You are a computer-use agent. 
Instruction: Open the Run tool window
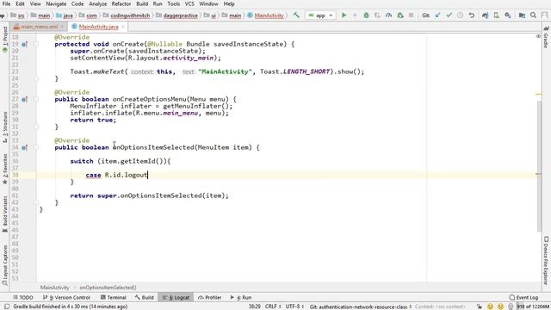(241, 297)
